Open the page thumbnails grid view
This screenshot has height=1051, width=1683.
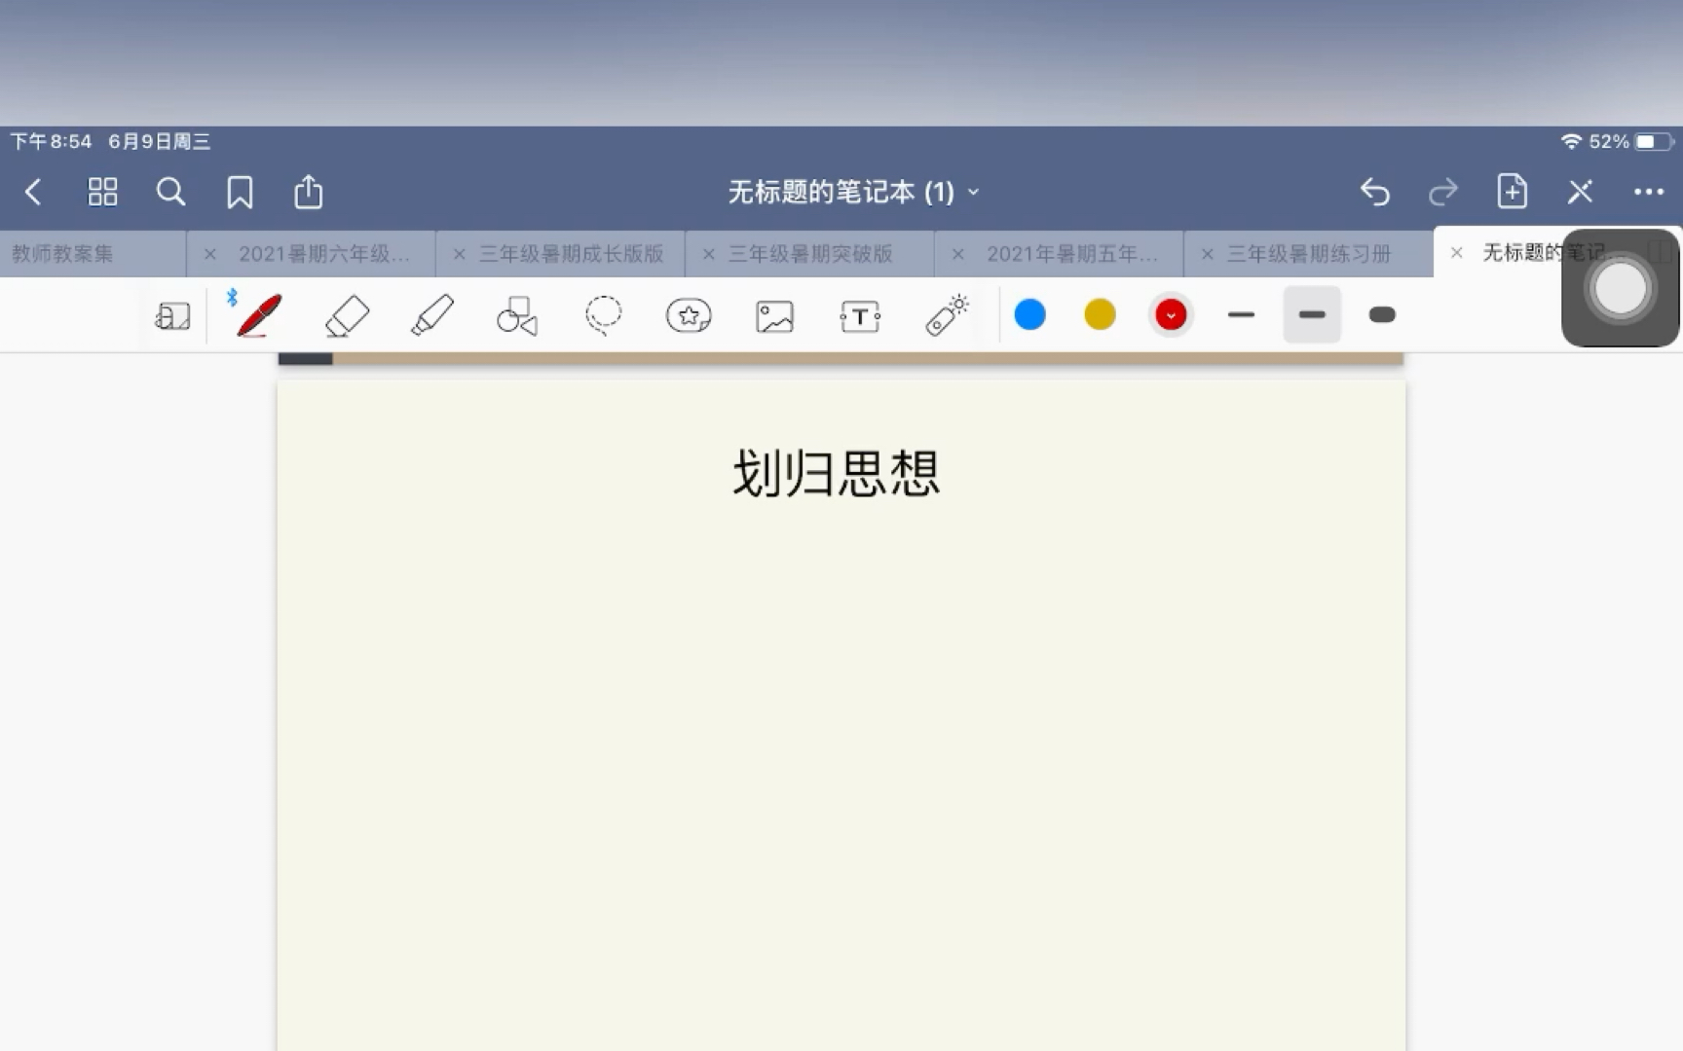pos(102,192)
